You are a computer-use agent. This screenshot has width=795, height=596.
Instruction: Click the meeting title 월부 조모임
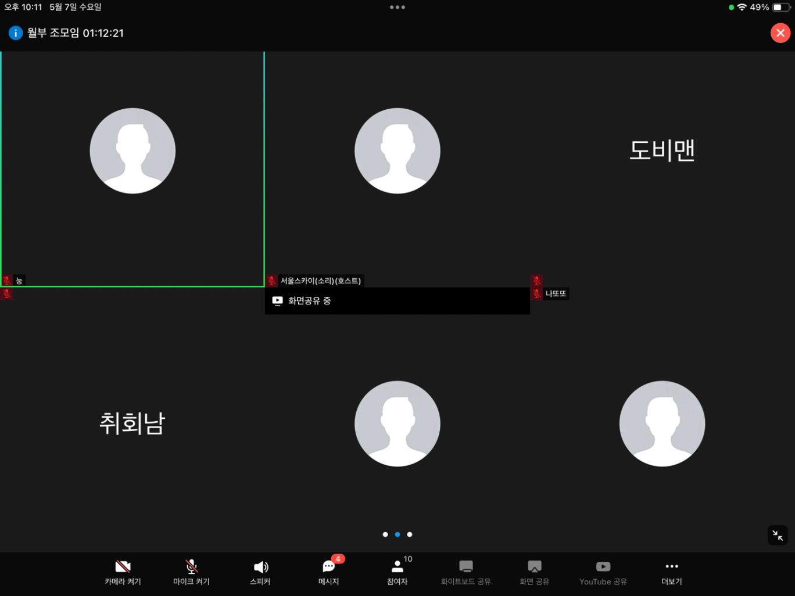point(53,33)
